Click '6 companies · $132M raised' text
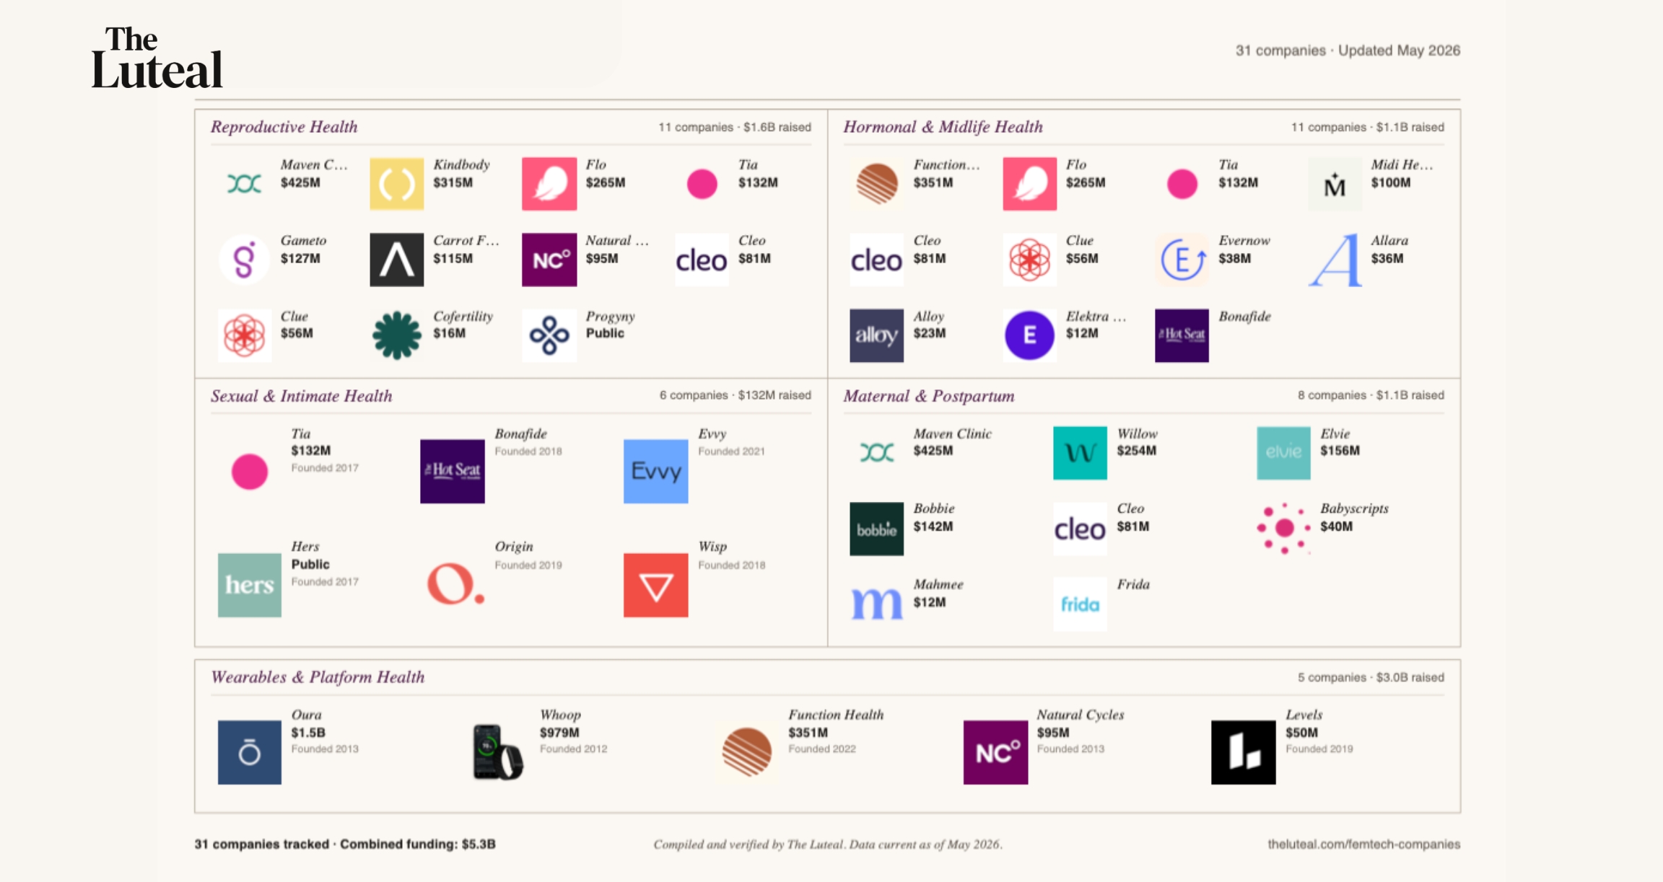Image resolution: width=1663 pixels, height=882 pixels. 735,395
